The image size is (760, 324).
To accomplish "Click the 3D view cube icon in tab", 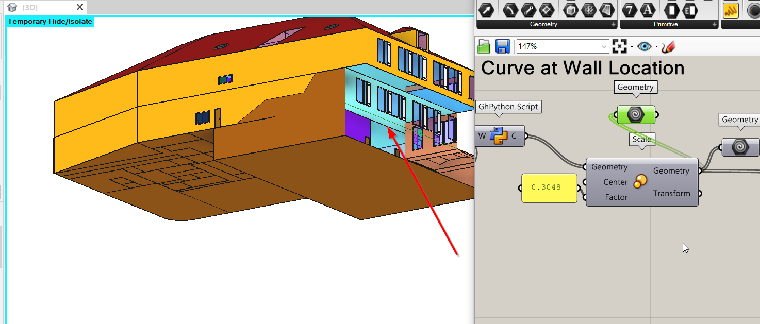I will [12, 7].
